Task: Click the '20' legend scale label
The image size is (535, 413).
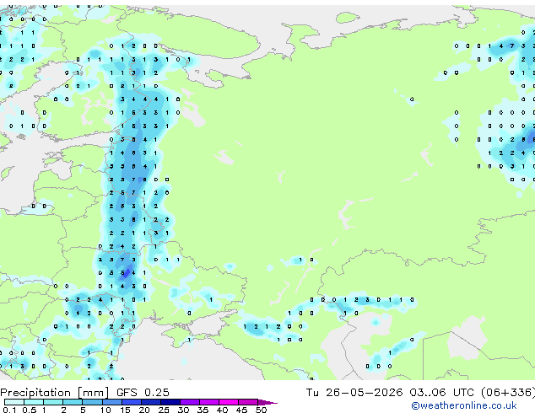Action: [x=144, y=410]
